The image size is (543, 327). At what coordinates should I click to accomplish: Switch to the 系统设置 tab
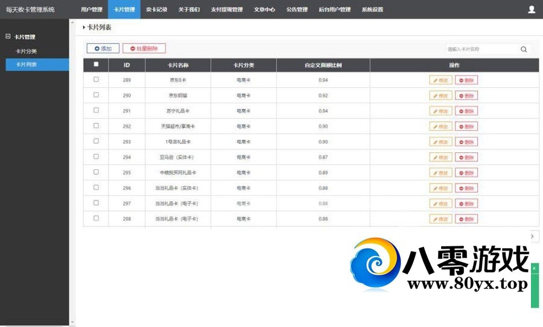(372, 10)
